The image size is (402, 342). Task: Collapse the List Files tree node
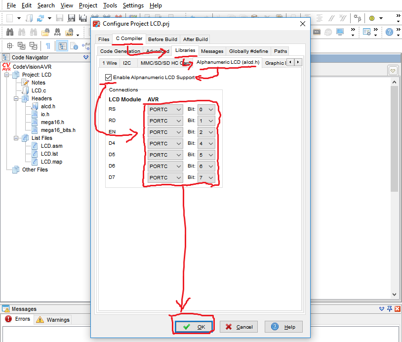coord(16,138)
